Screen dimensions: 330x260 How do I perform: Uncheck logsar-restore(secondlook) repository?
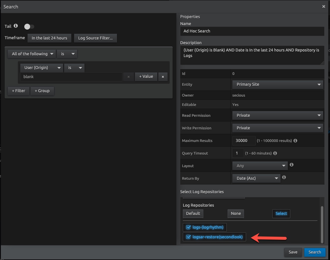[188, 237]
